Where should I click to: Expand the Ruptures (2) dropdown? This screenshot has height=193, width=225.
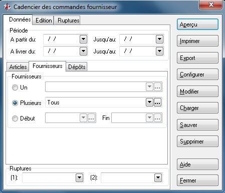[158, 178]
